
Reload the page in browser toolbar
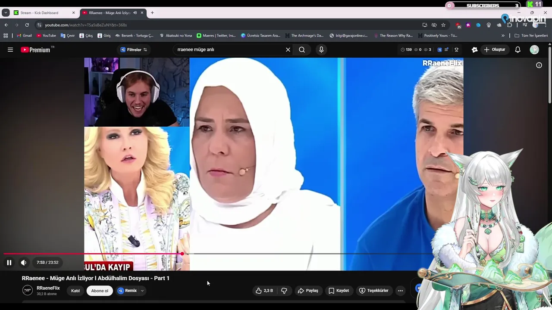[x=27, y=25]
